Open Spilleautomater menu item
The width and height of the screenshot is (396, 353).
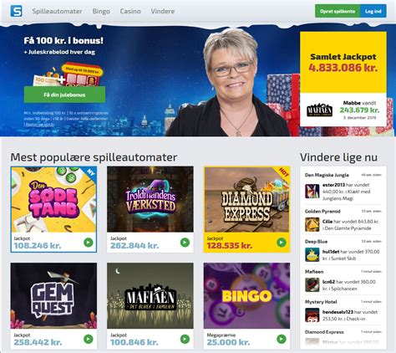point(57,11)
